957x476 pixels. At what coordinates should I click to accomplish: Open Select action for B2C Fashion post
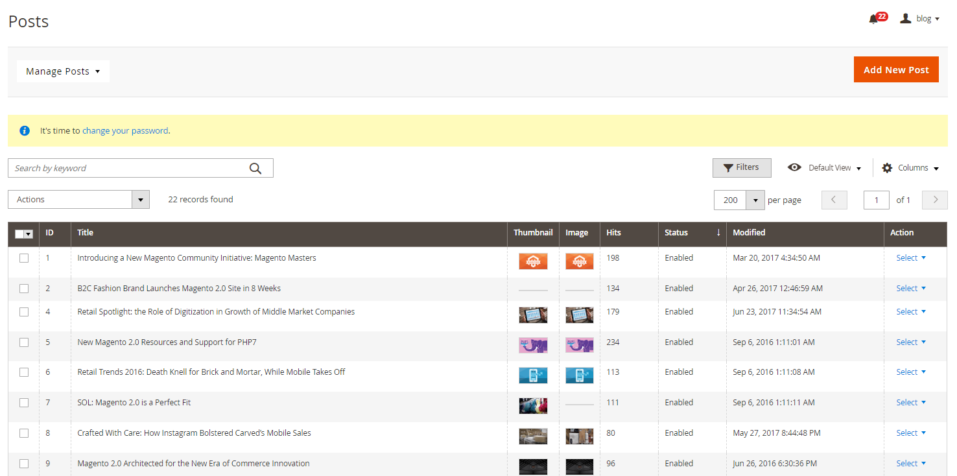click(x=911, y=289)
